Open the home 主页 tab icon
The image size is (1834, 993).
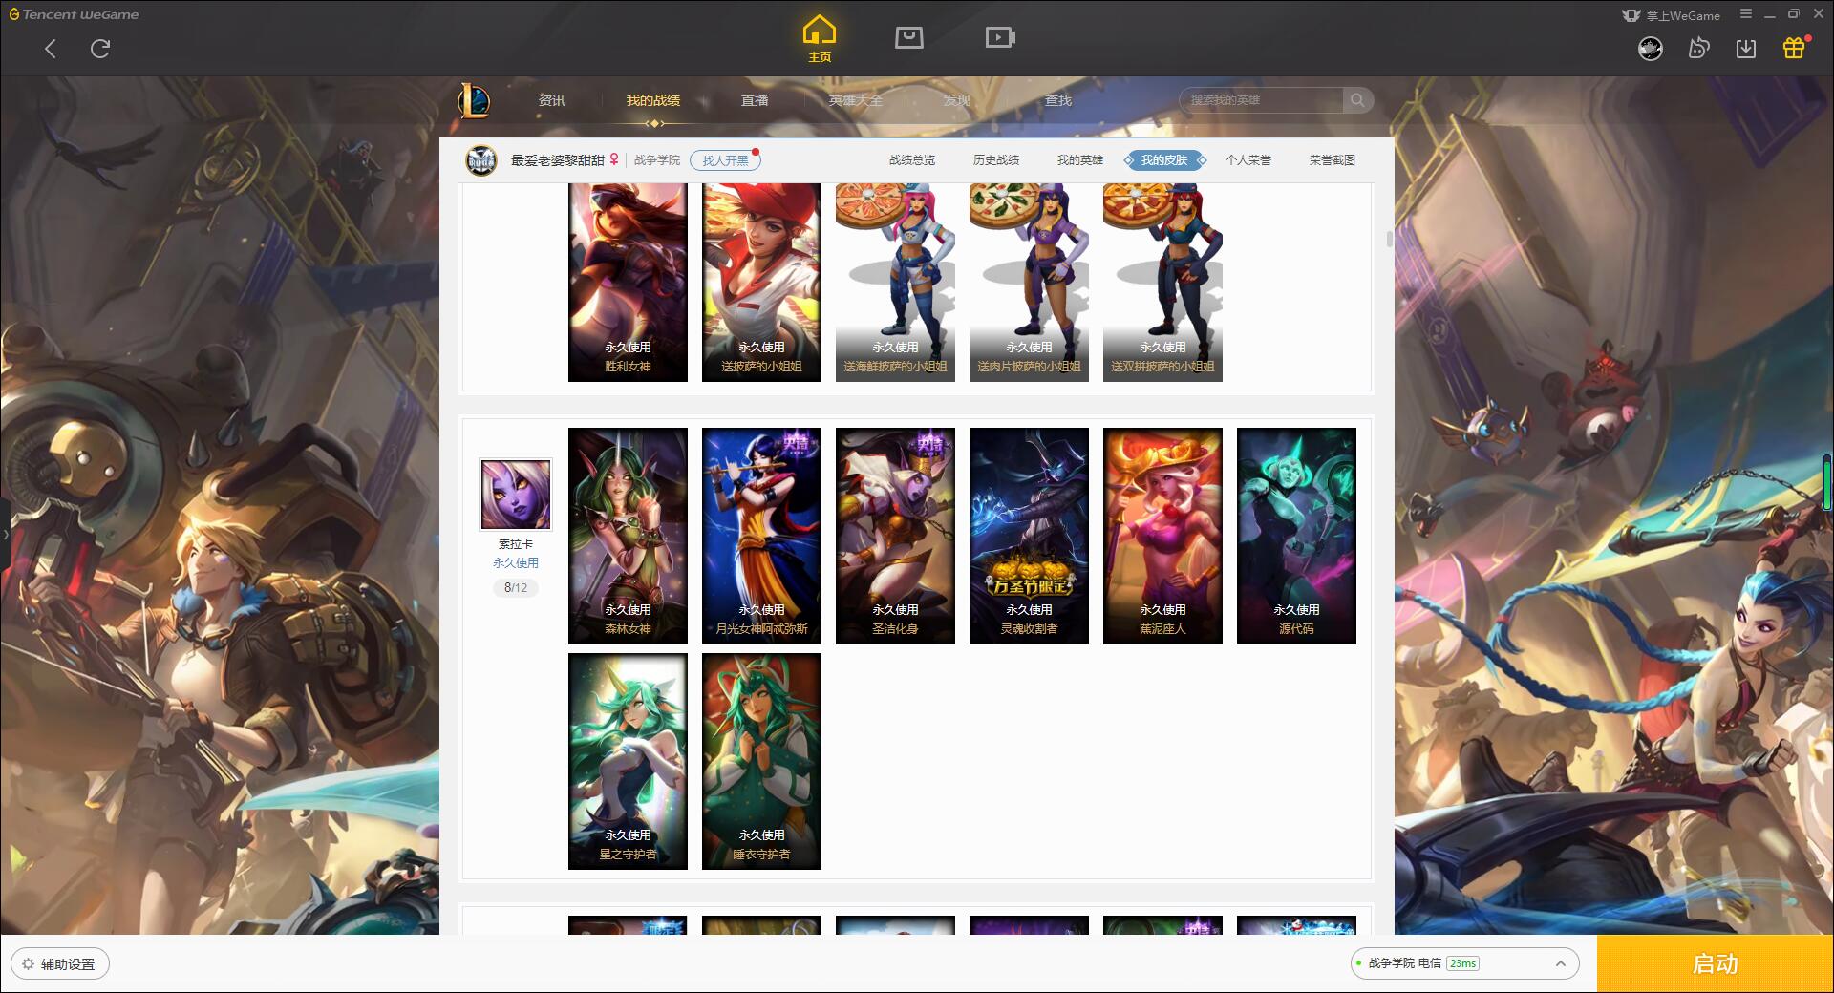click(820, 39)
